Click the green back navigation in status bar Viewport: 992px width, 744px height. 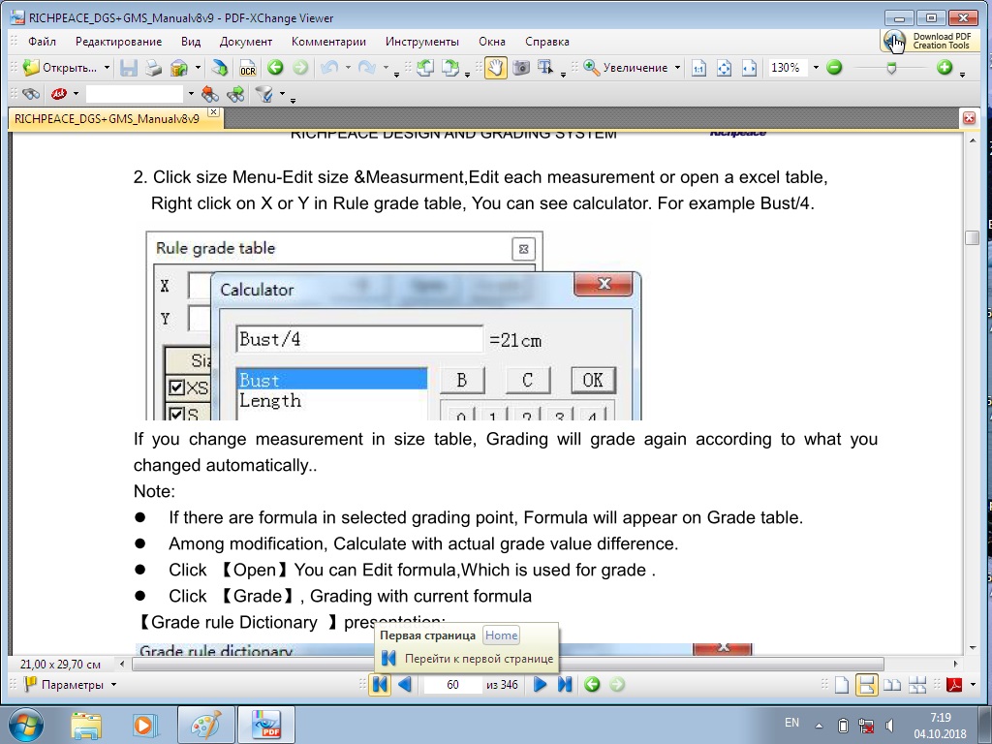tap(592, 684)
